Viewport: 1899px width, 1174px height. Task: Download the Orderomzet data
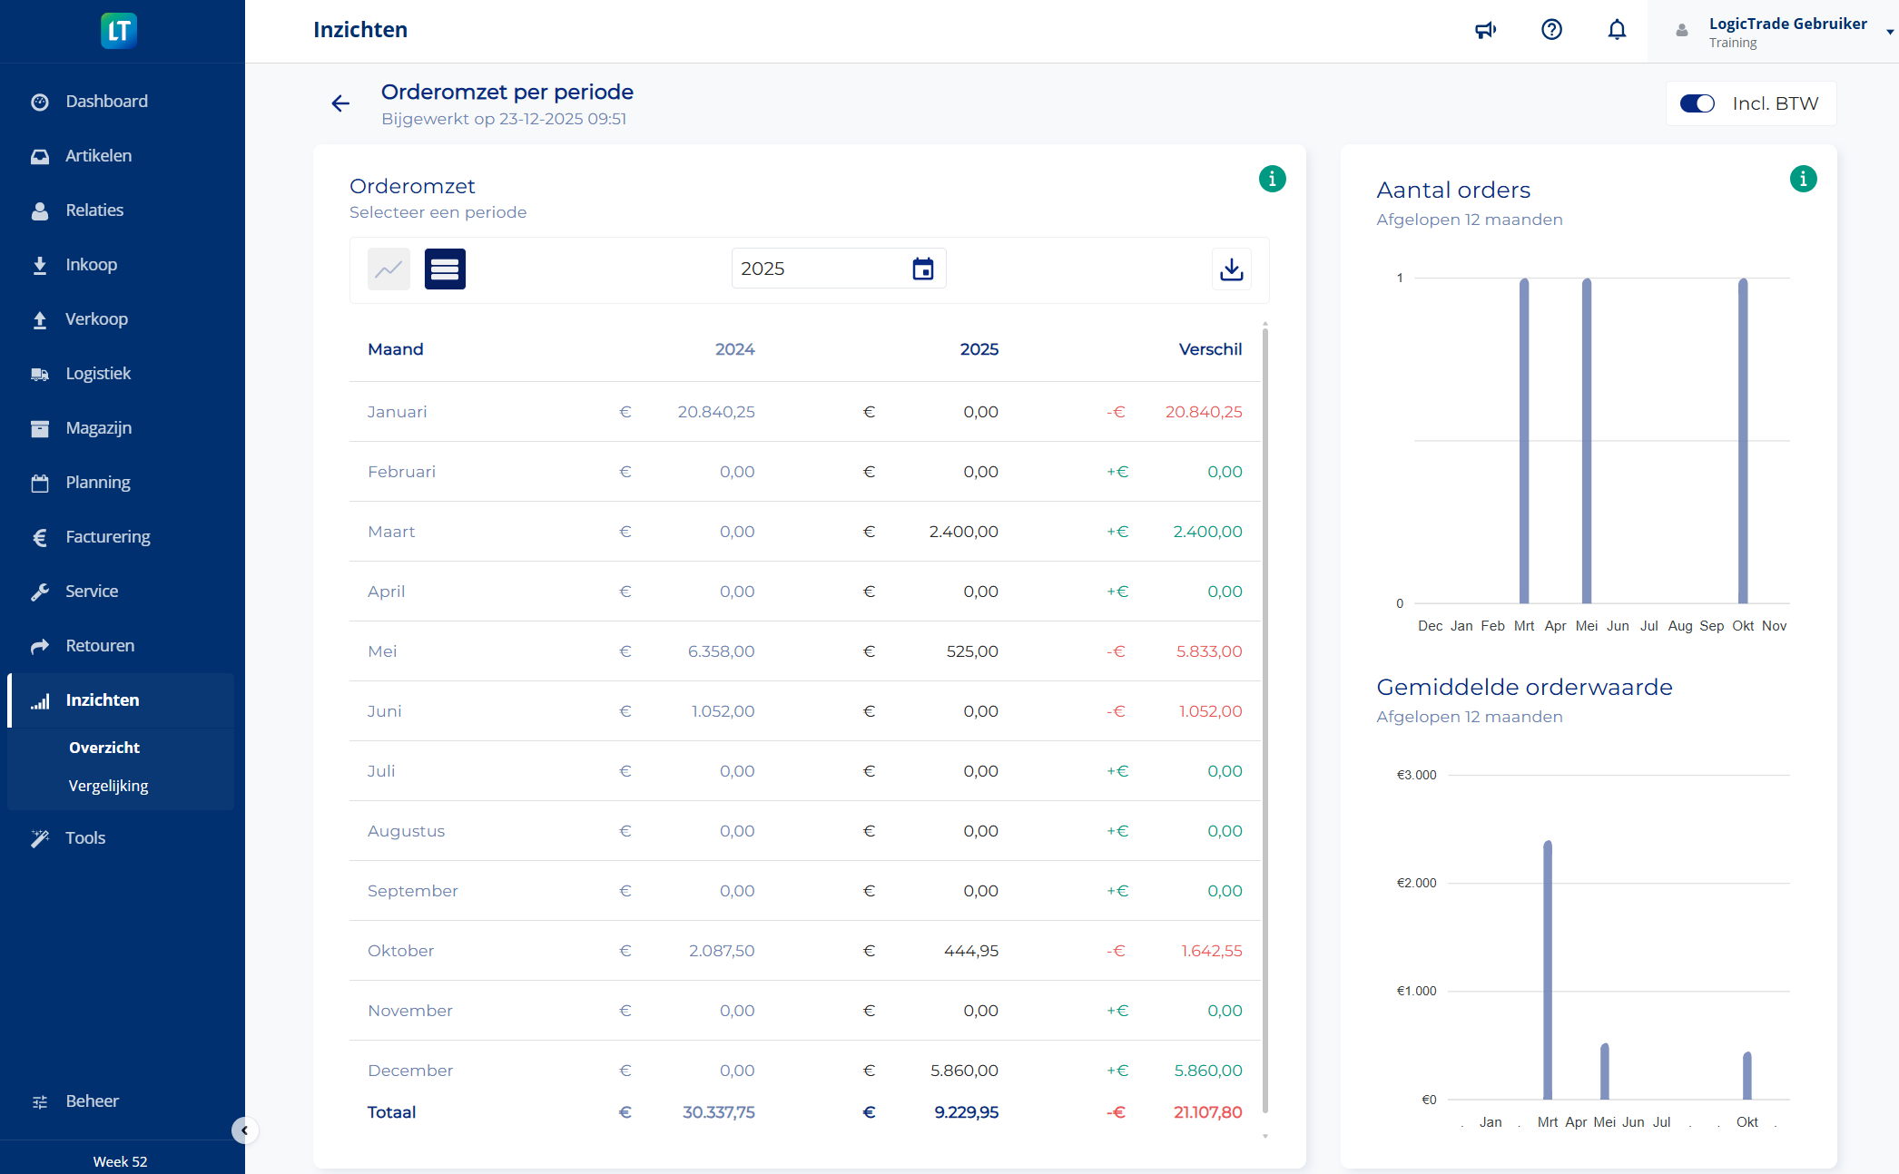pos(1231,269)
